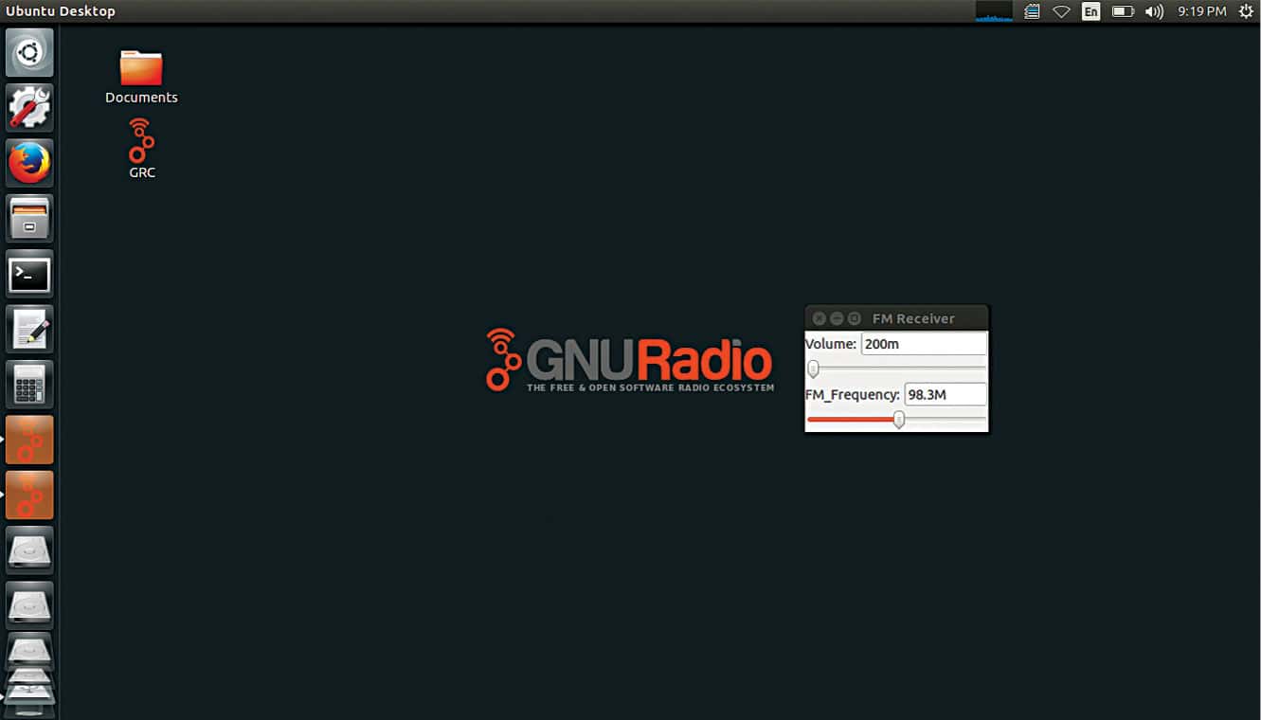1261x720 pixels.
Task: Open the Ubuntu Dash from the launcher
Action: pyautogui.click(x=29, y=52)
